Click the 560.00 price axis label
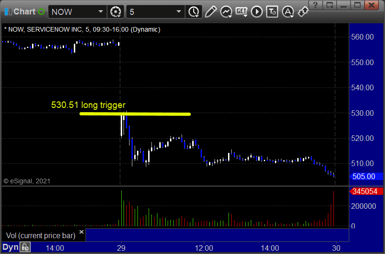This screenshot has height=254, width=385. coord(362,37)
